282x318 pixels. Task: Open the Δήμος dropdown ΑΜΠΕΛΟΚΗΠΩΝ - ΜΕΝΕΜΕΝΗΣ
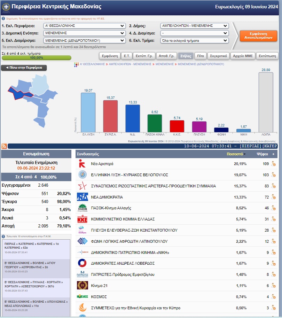click(194, 26)
